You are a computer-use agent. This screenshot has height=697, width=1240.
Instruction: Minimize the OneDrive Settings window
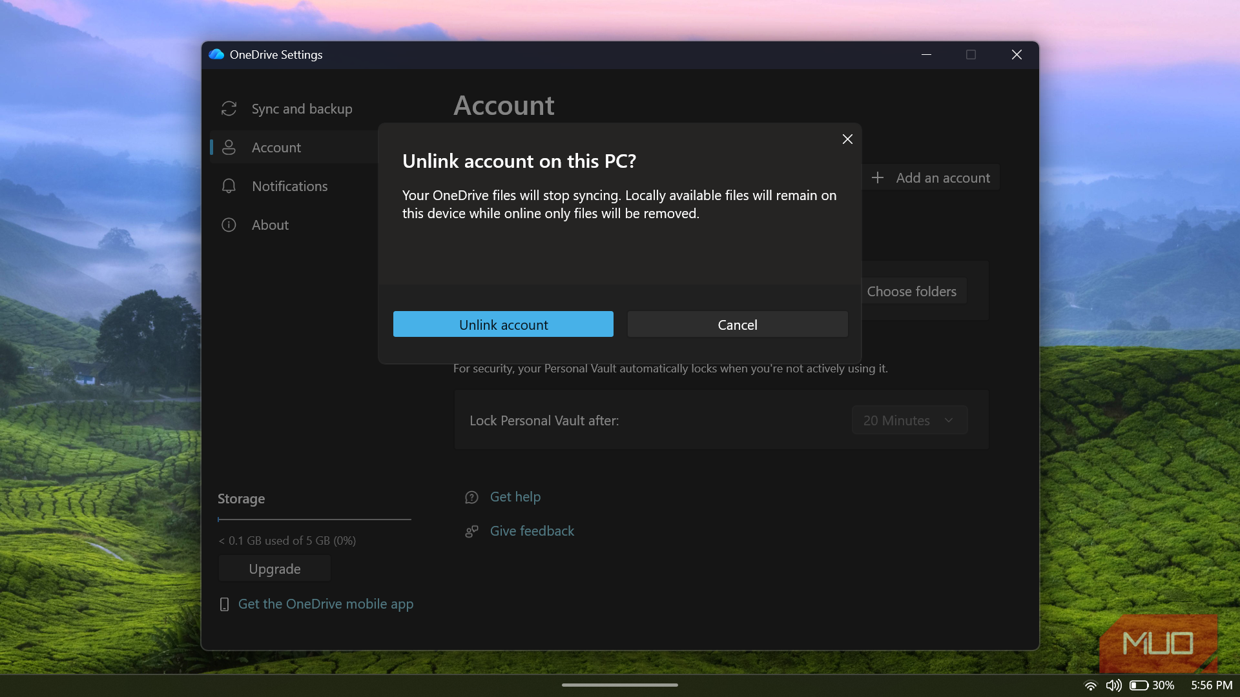(926, 54)
